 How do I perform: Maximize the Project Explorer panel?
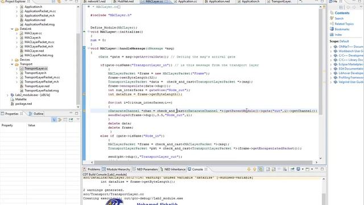point(77,1)
